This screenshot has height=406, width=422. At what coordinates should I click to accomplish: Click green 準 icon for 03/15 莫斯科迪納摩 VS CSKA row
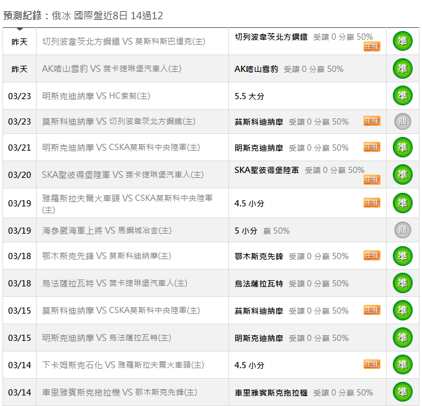click(x=403, y=311)
